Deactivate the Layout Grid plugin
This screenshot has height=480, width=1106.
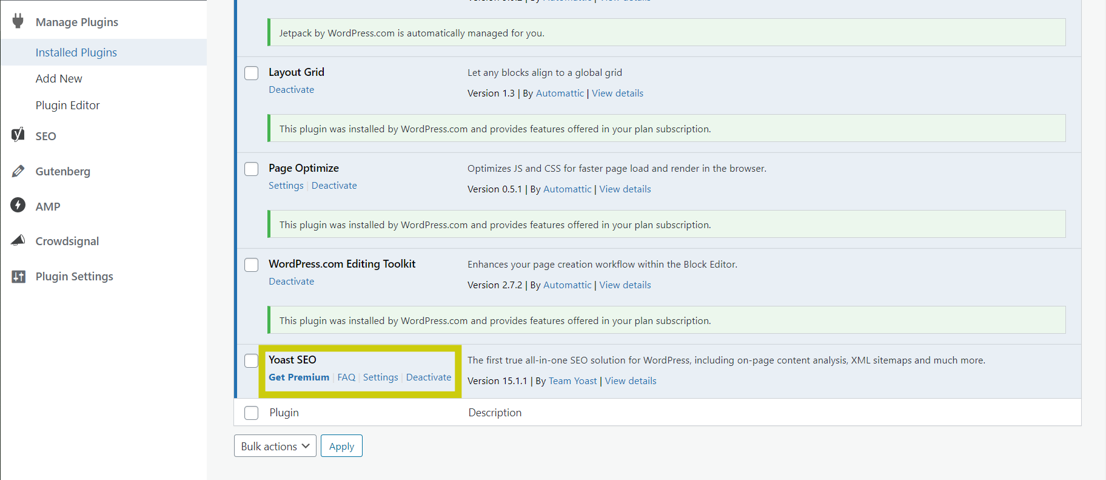point(292,89)
